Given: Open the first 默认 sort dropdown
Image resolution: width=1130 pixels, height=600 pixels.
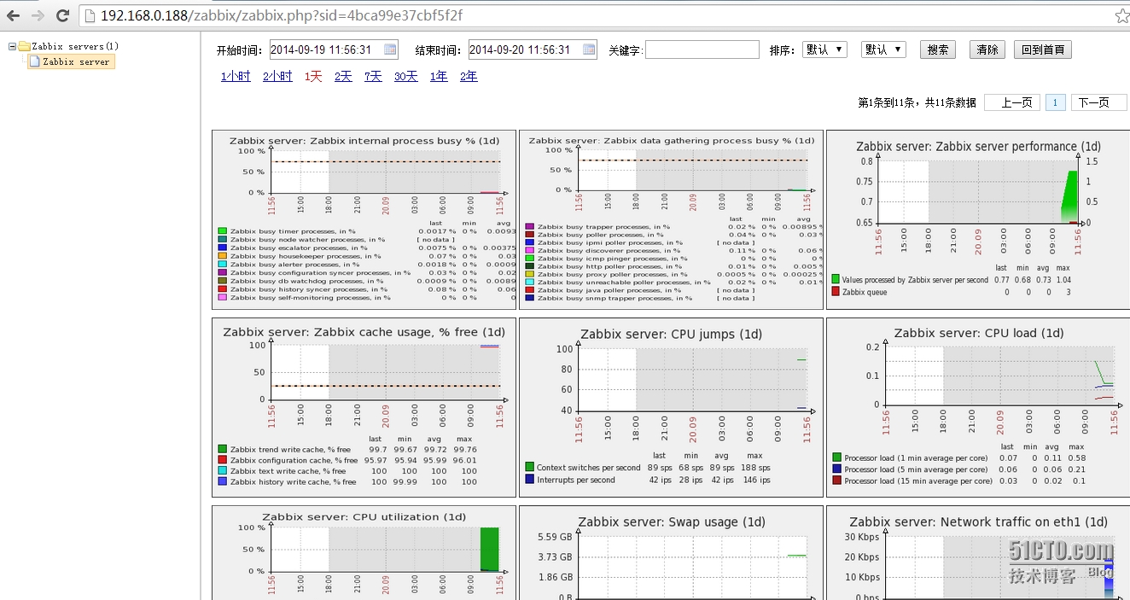Looking at the screenshot, I should [x=823, y=50].
